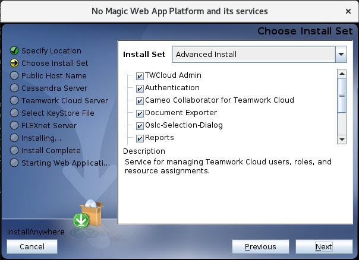Click the Choose Install Set arrow icon
Viewport: 359px width, 260px height.
click(x=14, y=64)
